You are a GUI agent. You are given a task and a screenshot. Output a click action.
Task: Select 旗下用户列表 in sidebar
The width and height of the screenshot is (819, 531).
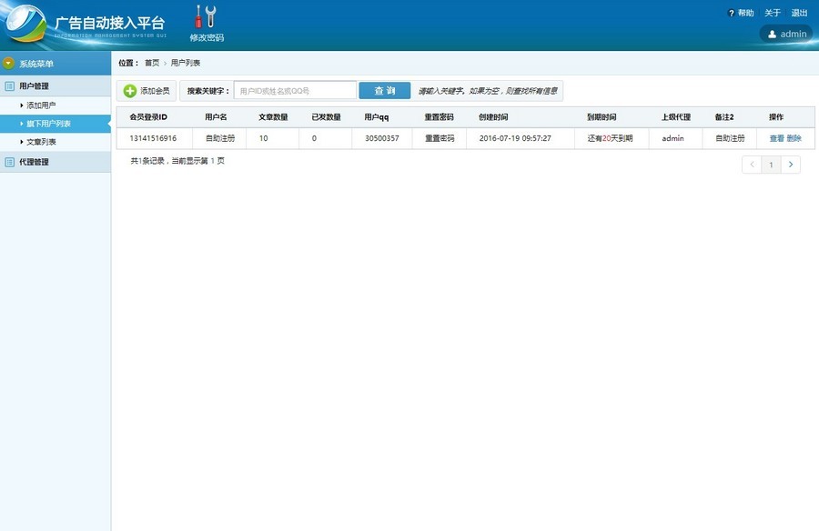click(x=56, y=124)
